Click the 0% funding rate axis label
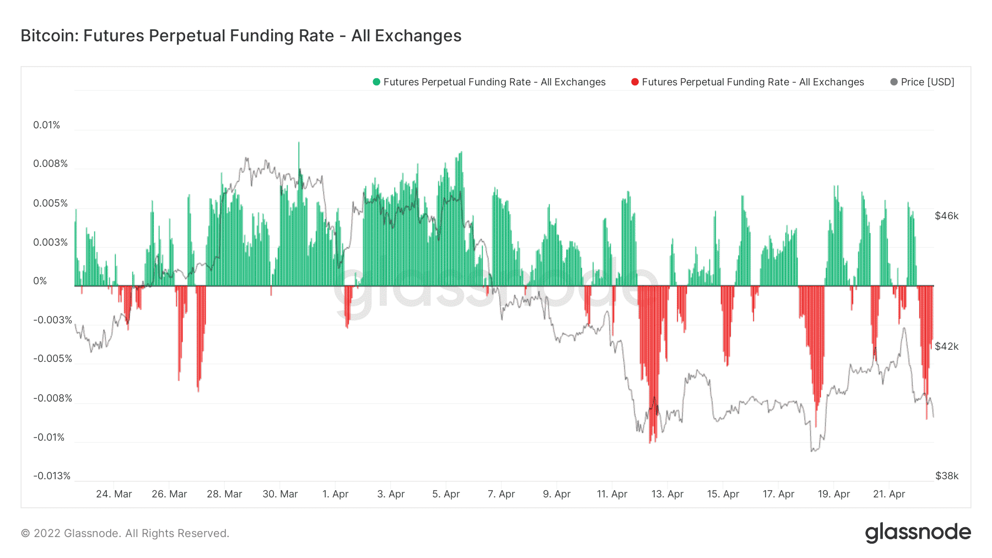 (40, 281)
